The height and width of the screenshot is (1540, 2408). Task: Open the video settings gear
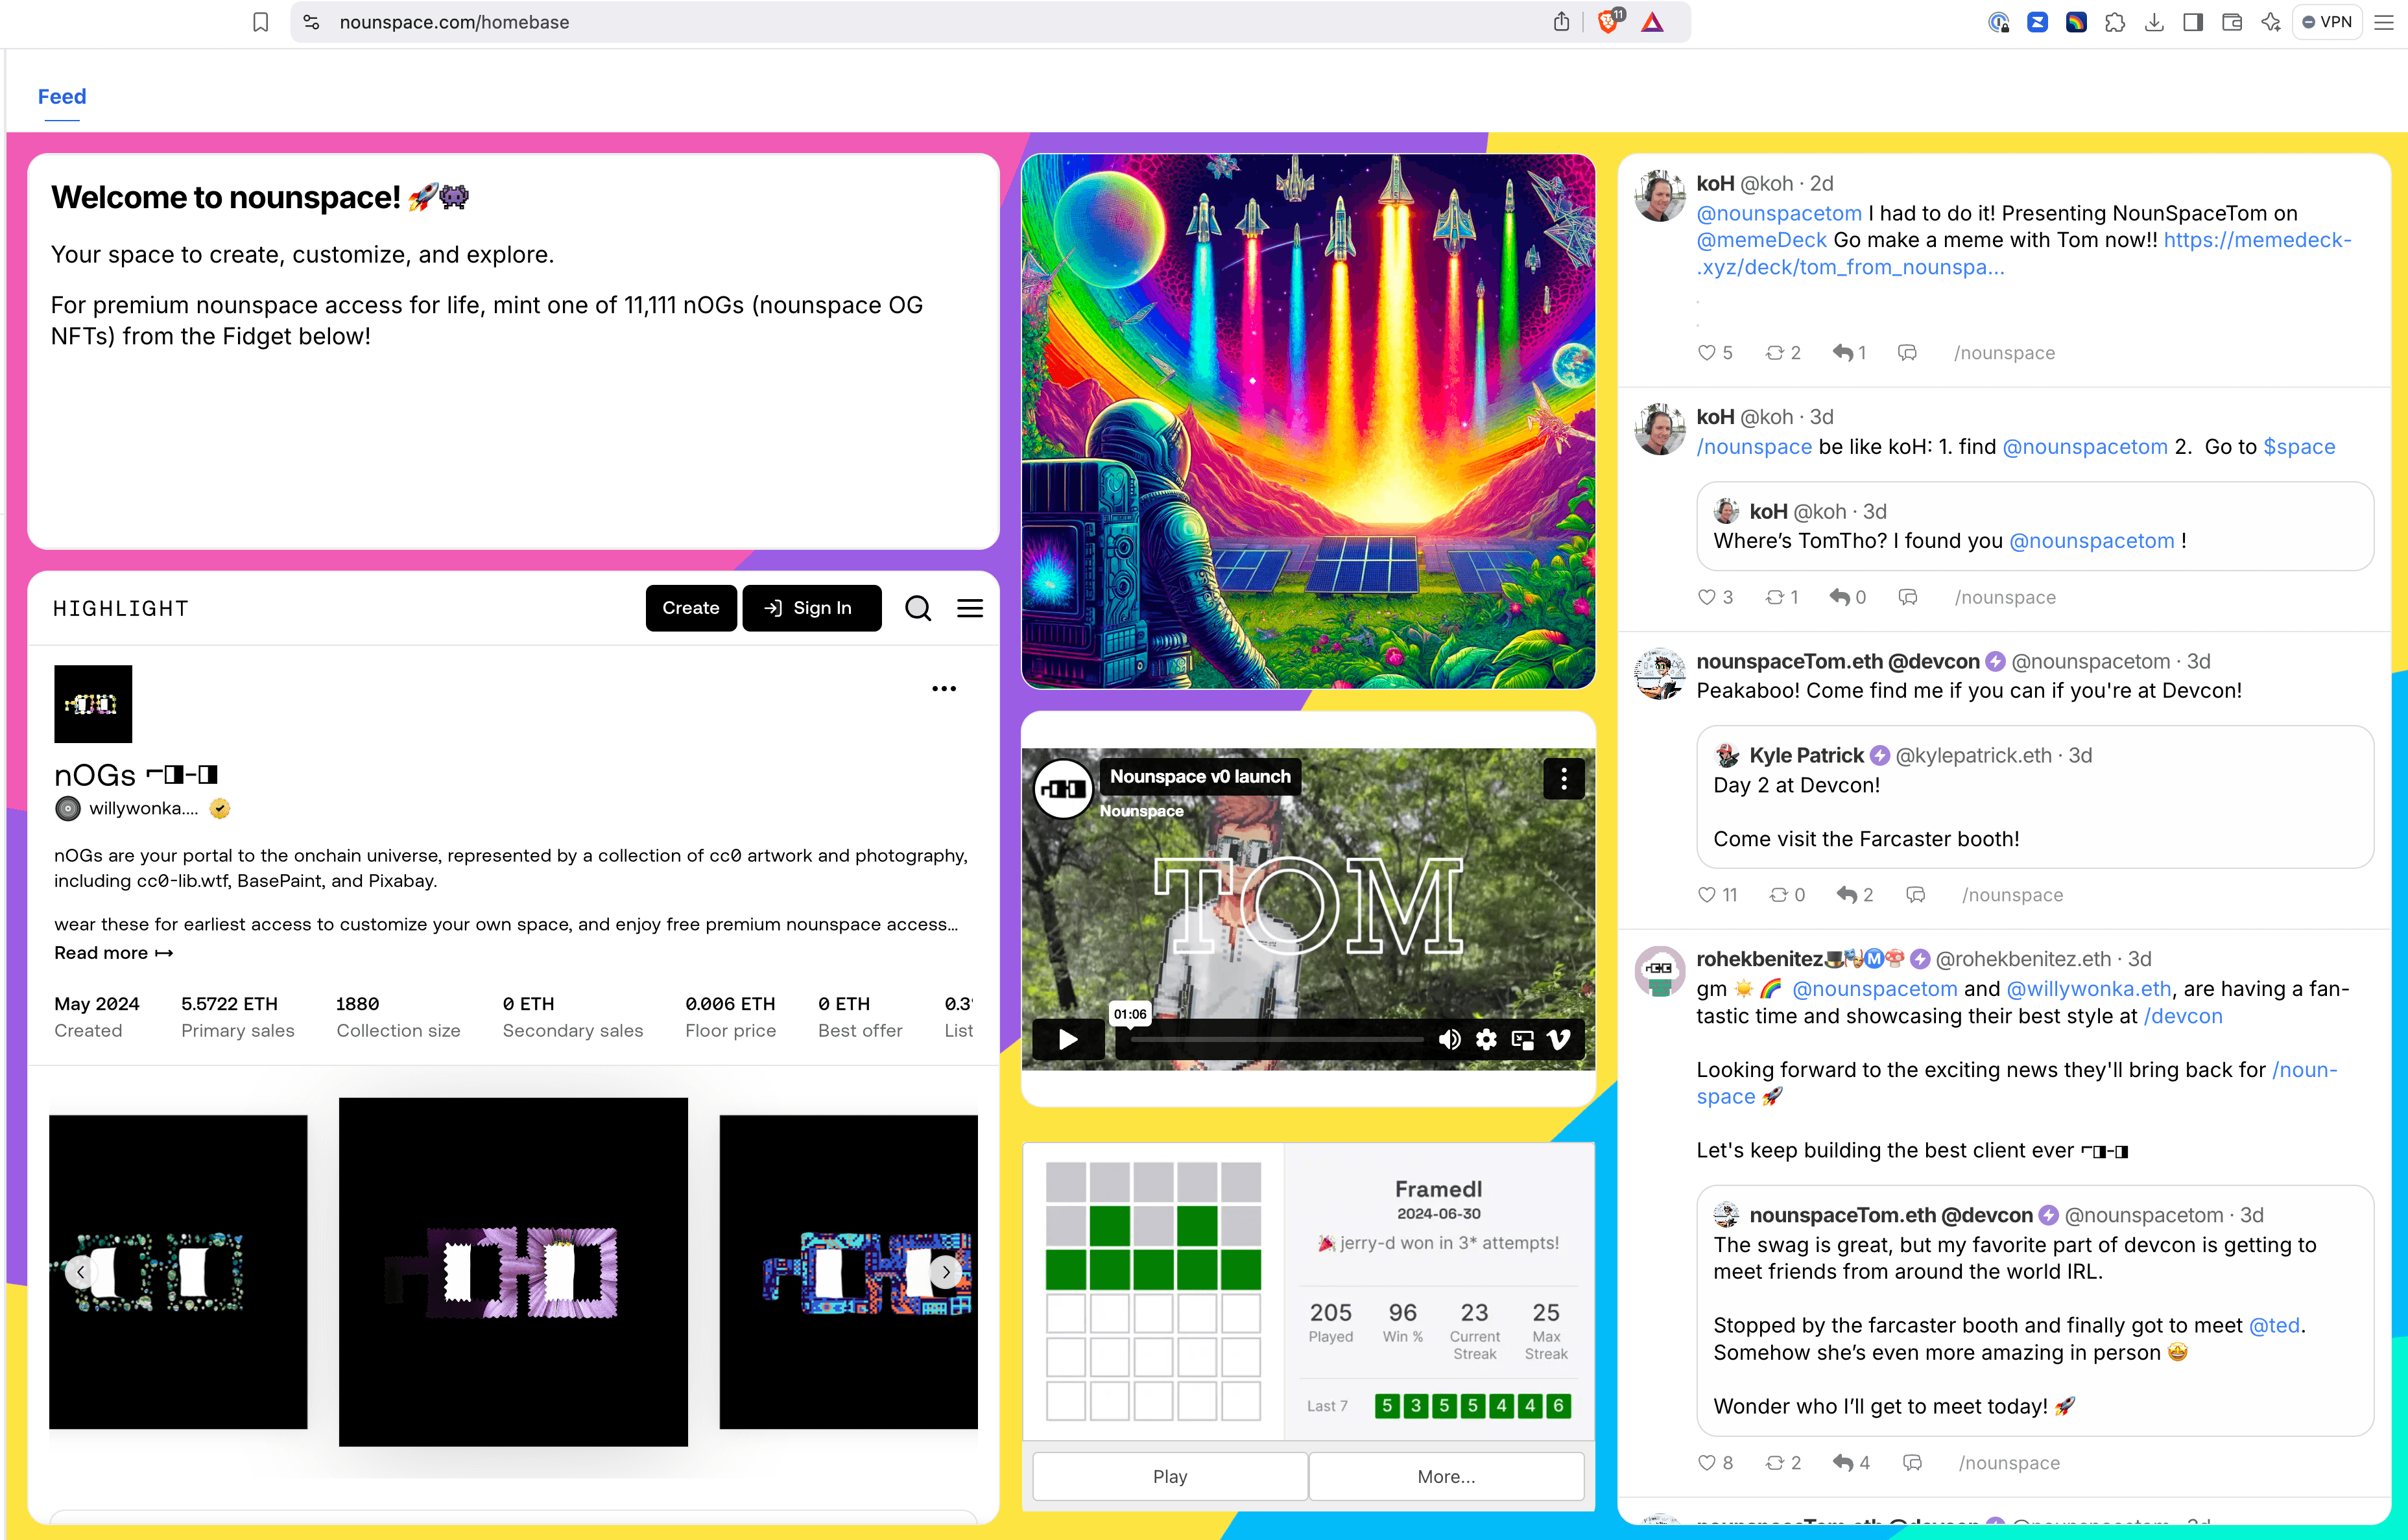(1486, 1040)
